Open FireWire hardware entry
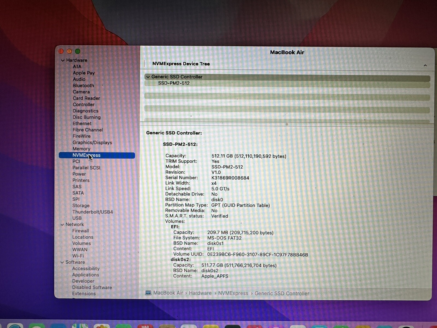This screenshot has width=437, height=328. coord(81,136)
